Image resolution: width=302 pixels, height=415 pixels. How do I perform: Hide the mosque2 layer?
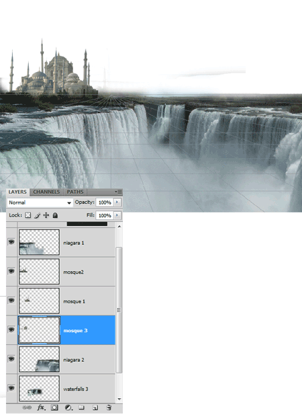11,271
